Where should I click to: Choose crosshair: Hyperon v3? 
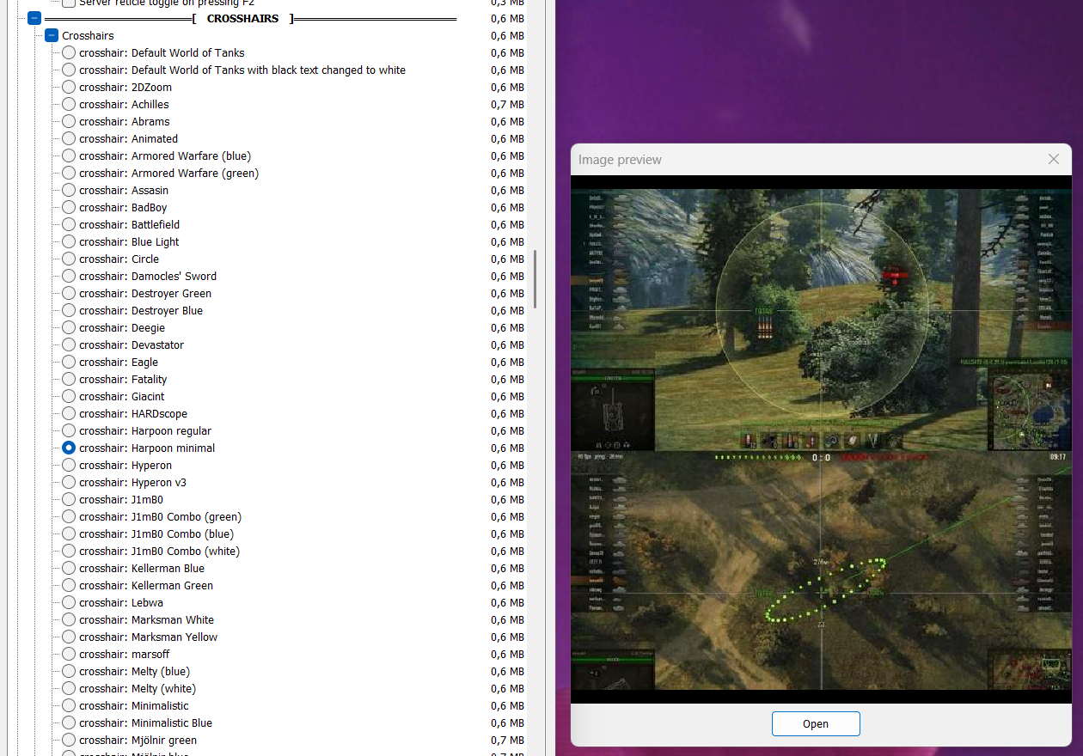[69, 482]
